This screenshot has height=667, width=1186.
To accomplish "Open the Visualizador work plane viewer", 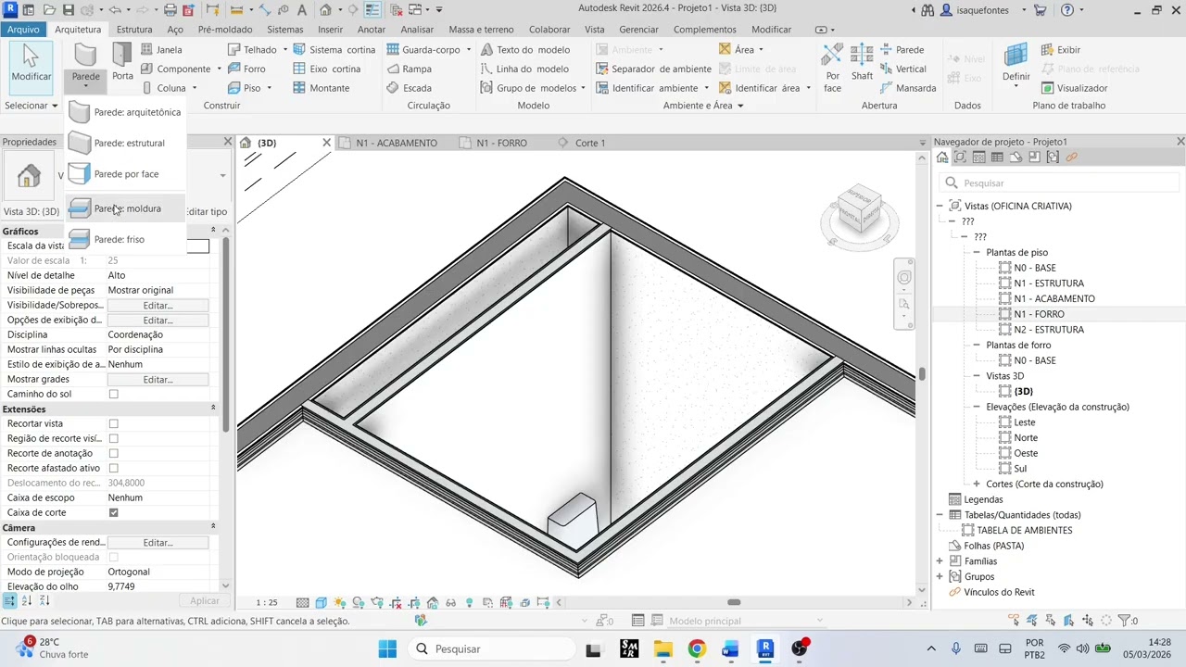I will click(1074, 88).
